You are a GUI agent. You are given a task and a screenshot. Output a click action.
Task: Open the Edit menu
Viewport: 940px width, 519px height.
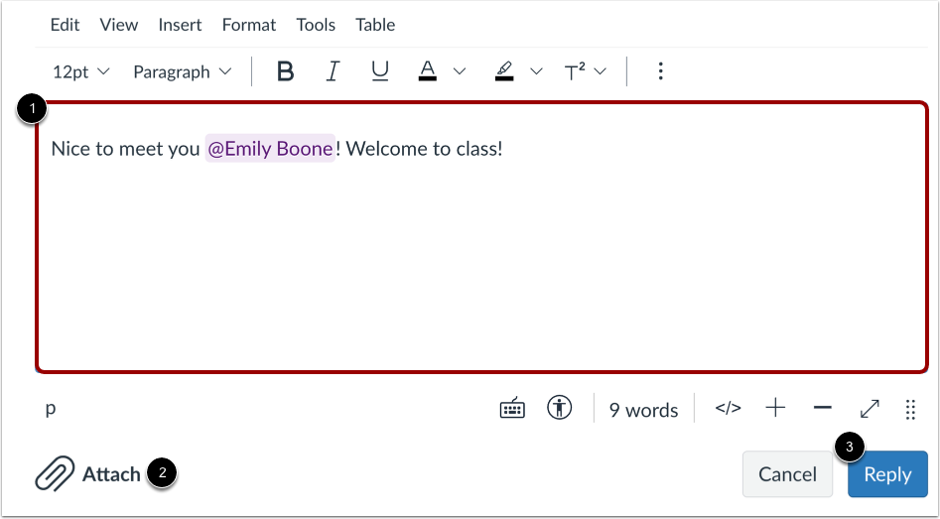click(x=65, y=25)
